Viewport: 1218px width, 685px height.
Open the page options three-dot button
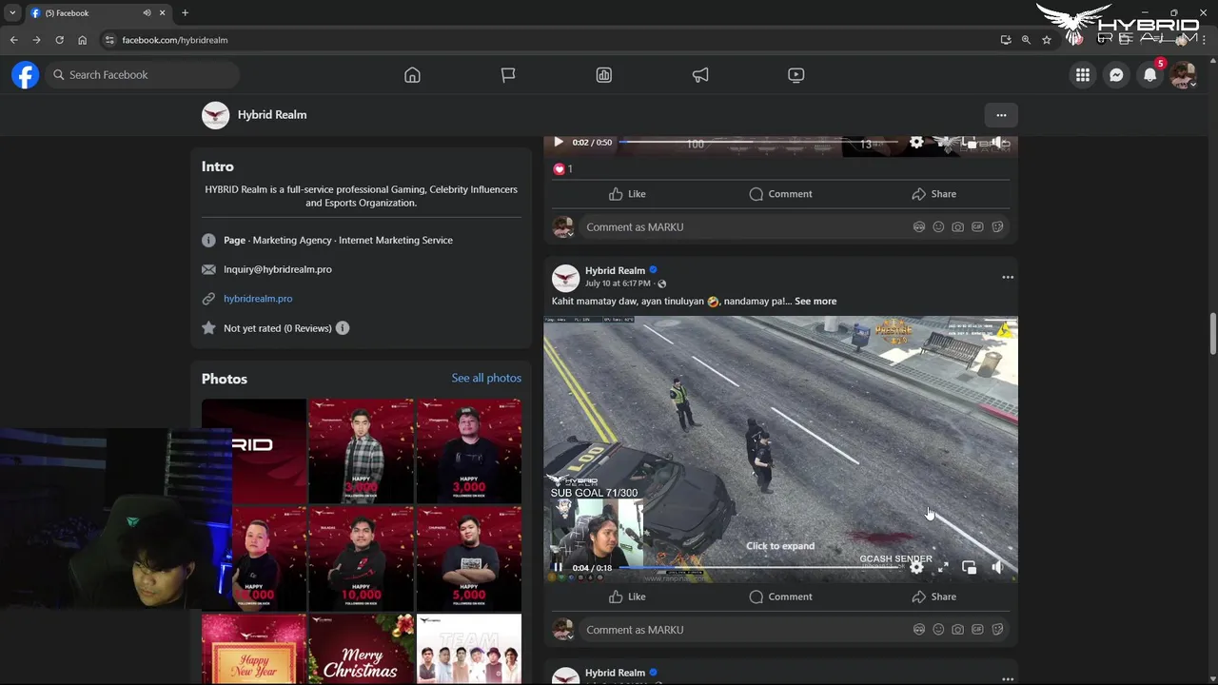[1001, 115]
